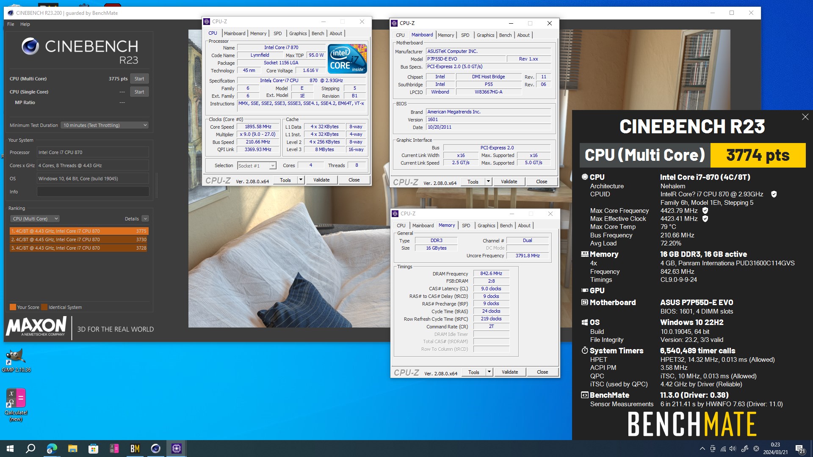Click the taskbar clock showing 0:23
This screenshot has height=457, width=813.
[x=775, y=449]
